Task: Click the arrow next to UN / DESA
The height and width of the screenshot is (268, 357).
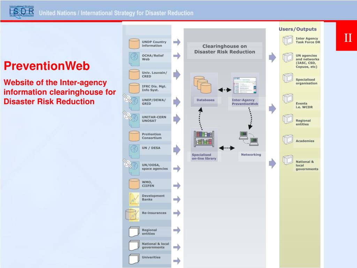Action: click(177, 150)
